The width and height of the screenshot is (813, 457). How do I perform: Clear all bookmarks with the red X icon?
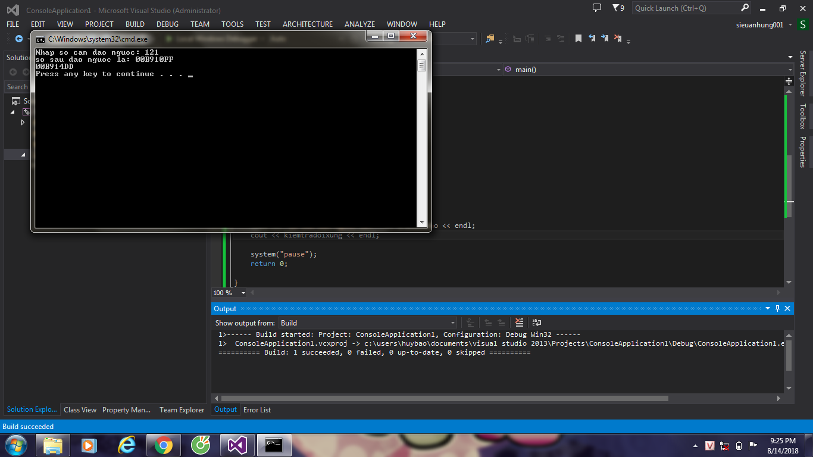pyautogui.click(x=618, y=39)
